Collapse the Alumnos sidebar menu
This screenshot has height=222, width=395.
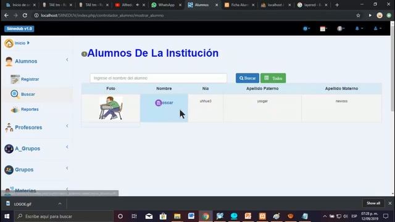point(67,60)
